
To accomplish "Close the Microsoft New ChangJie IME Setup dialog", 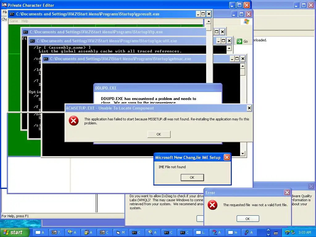I will click(227, 157).
